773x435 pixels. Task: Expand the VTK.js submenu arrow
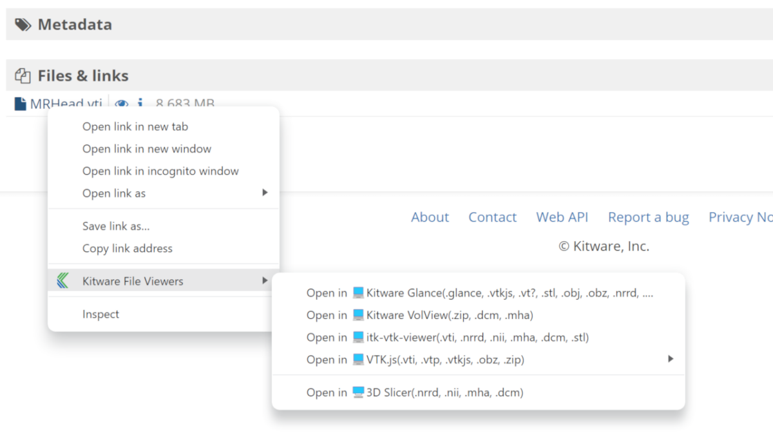coord(671,359)
